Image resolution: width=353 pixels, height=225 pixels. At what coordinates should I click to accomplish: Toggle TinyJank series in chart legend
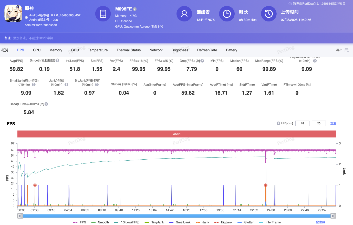tap(154, 222)
